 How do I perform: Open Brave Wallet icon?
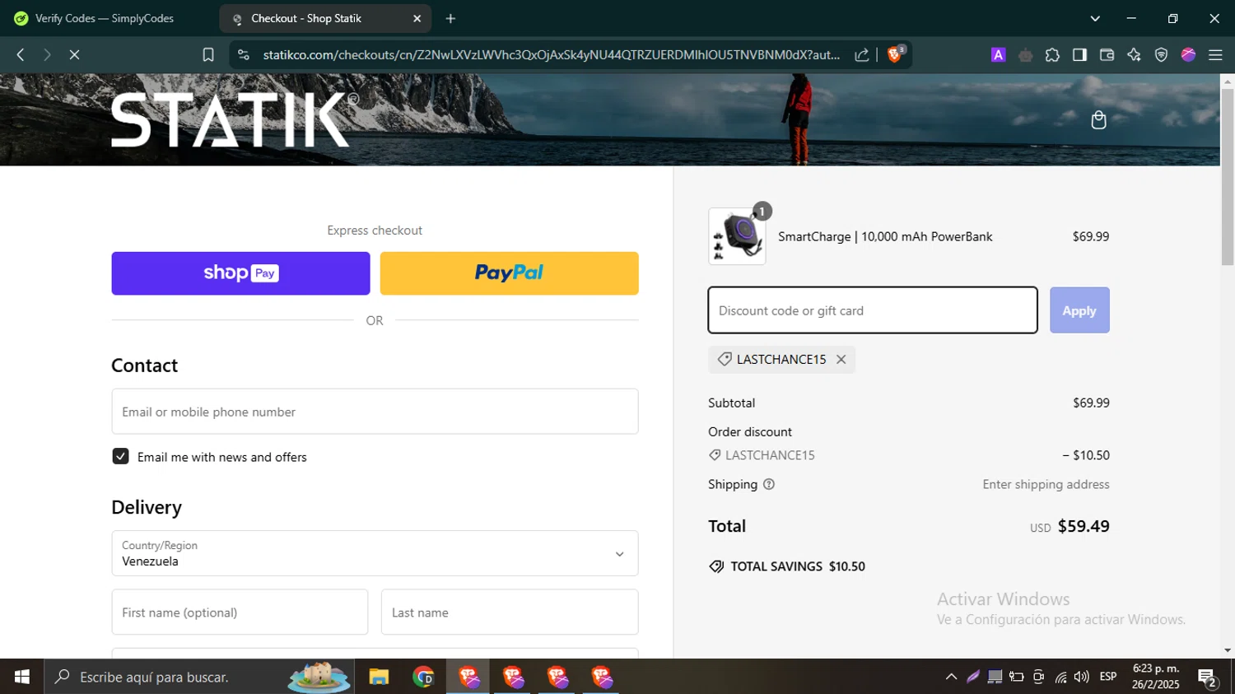pos(1107,54)
